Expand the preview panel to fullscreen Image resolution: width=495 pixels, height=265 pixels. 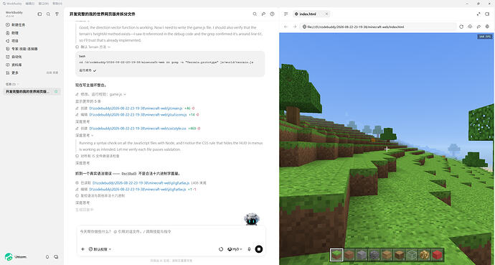coord(478,14)
